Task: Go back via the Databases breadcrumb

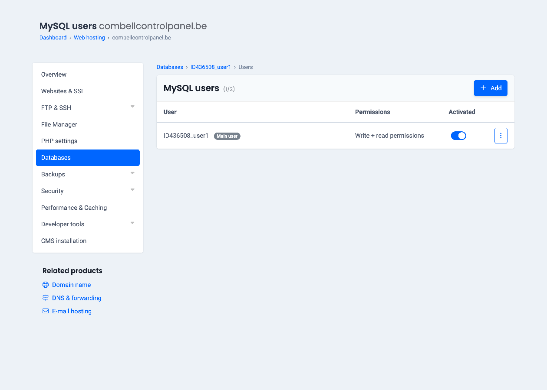Action: pyautogui.click(x=170, y=67)
